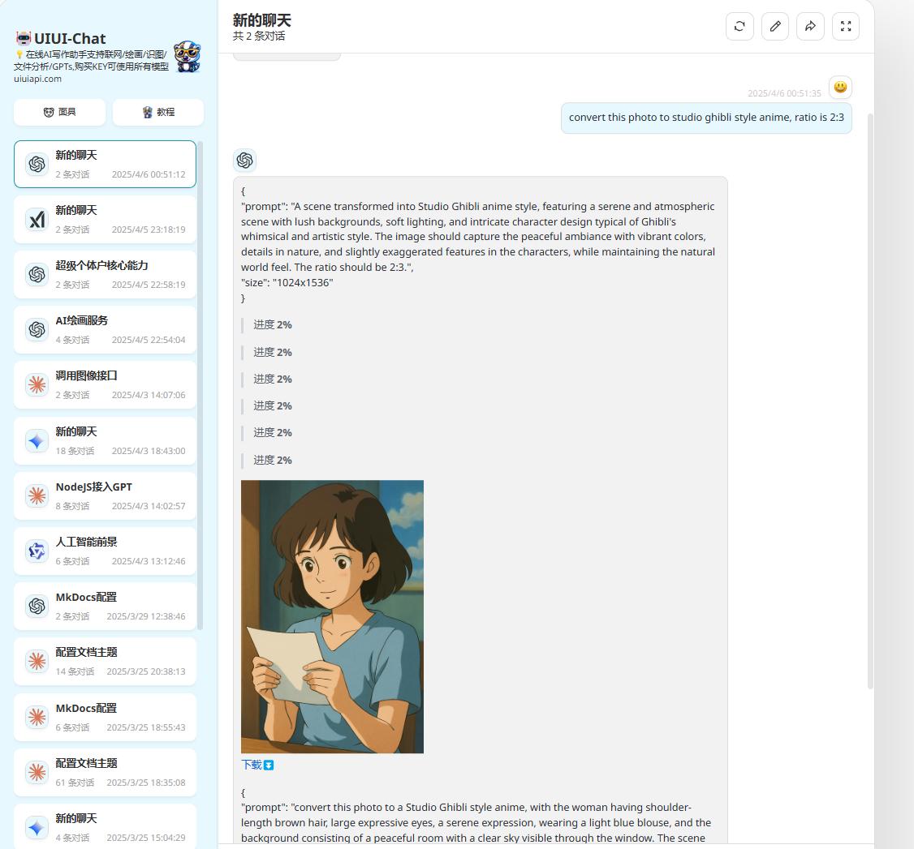Open 新的聊天 dated 2025/4/5 23:18:19
This screenshot has width=914, height=849.
coord(105,220)
